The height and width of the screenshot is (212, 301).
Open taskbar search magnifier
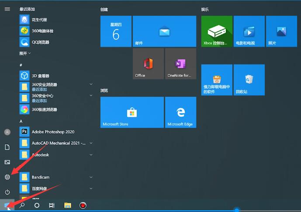coord(22,205)
